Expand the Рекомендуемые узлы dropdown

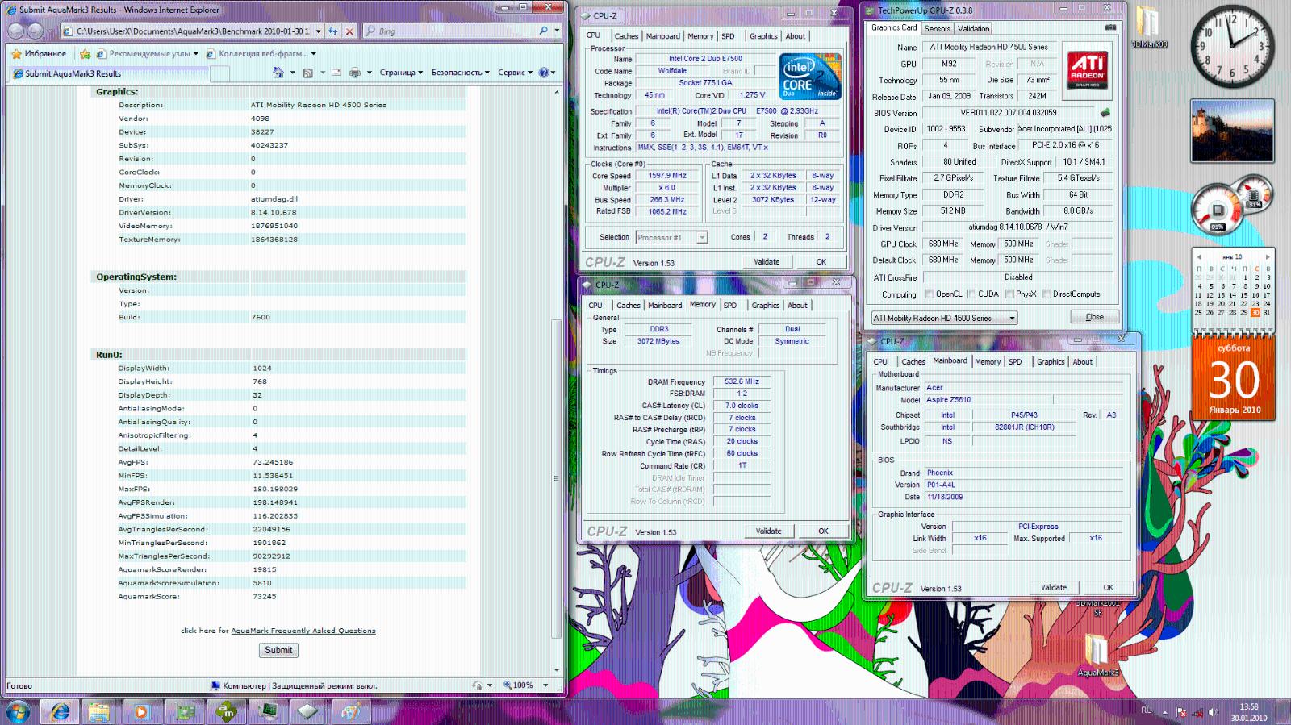click(x=196, y=54)
